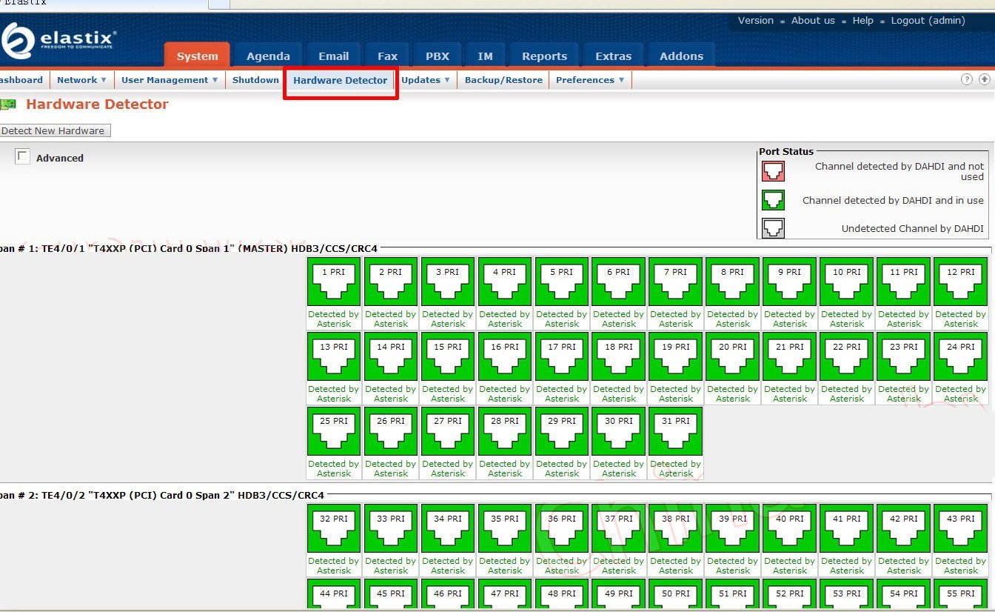
Task: Expand the Preferences dropdown menu
Action: point(590,80)
